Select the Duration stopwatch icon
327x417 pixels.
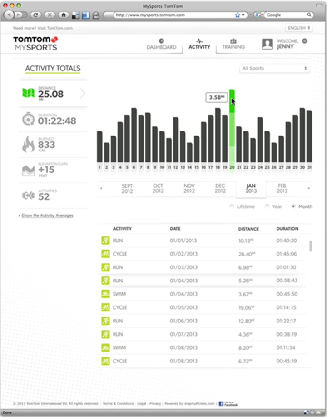click(28, 119)
